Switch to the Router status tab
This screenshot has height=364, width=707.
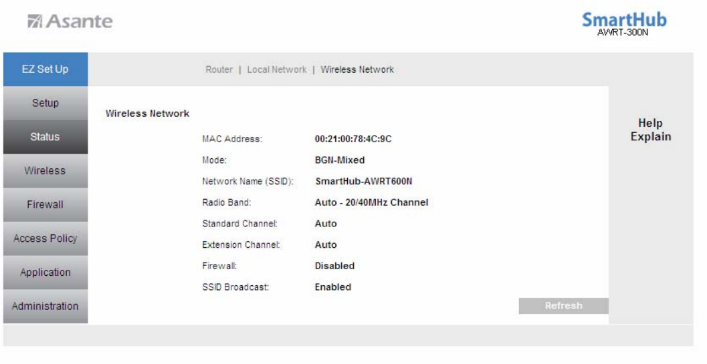(x=219, y=70)
